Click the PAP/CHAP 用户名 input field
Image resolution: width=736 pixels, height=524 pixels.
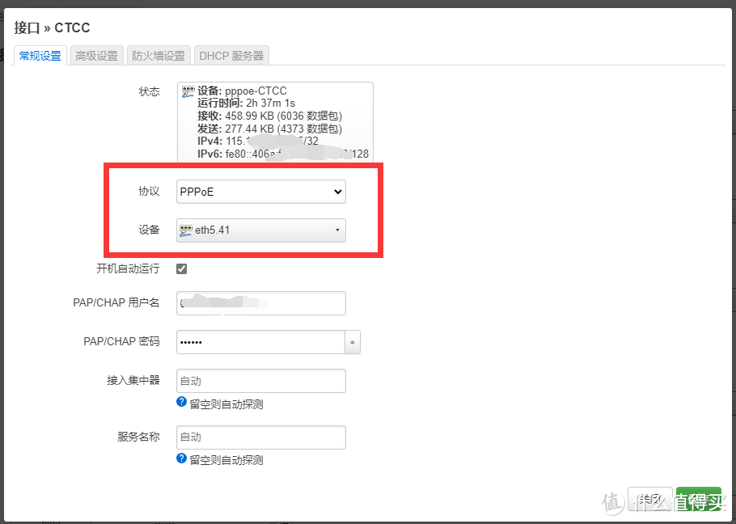point(260,303)
